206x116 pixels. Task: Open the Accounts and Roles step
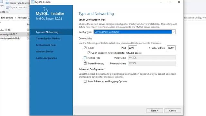[46, 45]
